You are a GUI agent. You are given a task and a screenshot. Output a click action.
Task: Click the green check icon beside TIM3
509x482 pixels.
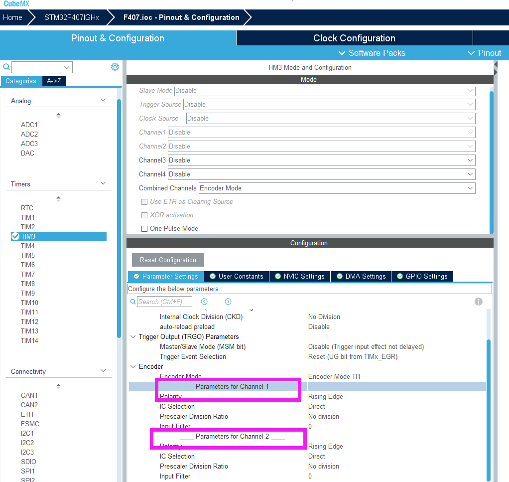coord(15,236)
